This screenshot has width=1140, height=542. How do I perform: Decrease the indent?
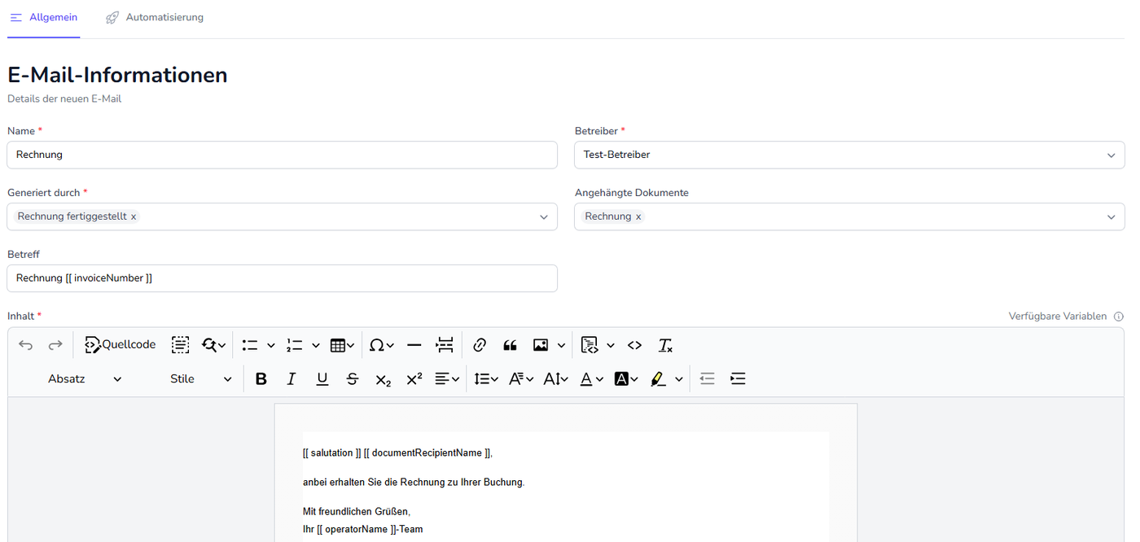[708, 379]
